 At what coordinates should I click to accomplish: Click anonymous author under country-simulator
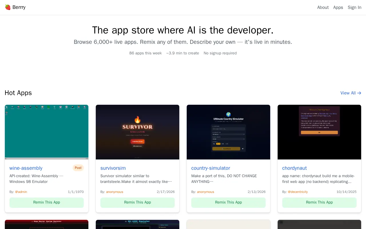(x=206, y=192)
